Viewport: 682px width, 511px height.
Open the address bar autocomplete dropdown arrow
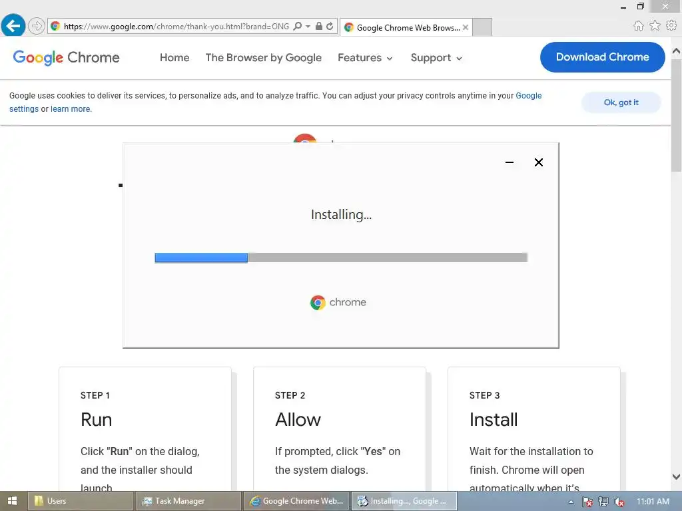point(308,26)
